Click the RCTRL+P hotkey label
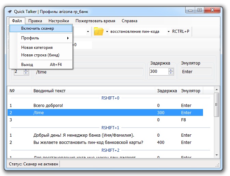Image resolution: width=230 pixels, height=176 pixels. [x=180, y=31]
